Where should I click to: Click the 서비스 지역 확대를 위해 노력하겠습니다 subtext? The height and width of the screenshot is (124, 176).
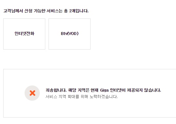pos(82,96)
